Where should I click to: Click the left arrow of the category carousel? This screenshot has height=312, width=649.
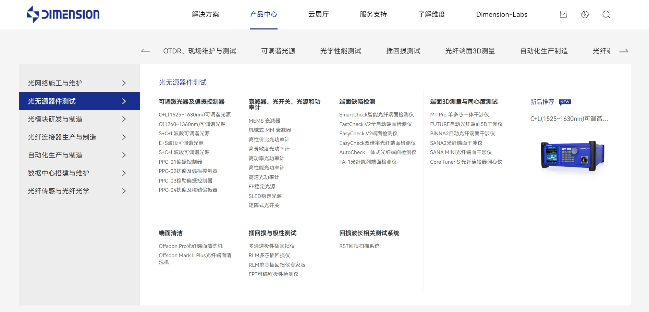(x=145, y=50)
